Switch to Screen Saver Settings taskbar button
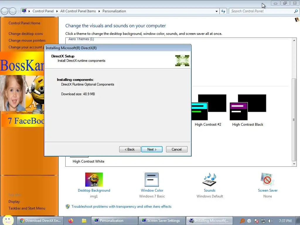The width and height of the screenshot is (300, 225). 162,221
